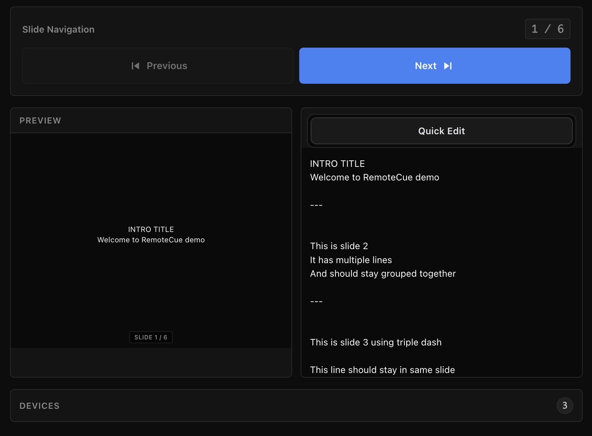Click the SLIDE 1 / 6 badge on preview
592x436 pixels.
[151, 337]
